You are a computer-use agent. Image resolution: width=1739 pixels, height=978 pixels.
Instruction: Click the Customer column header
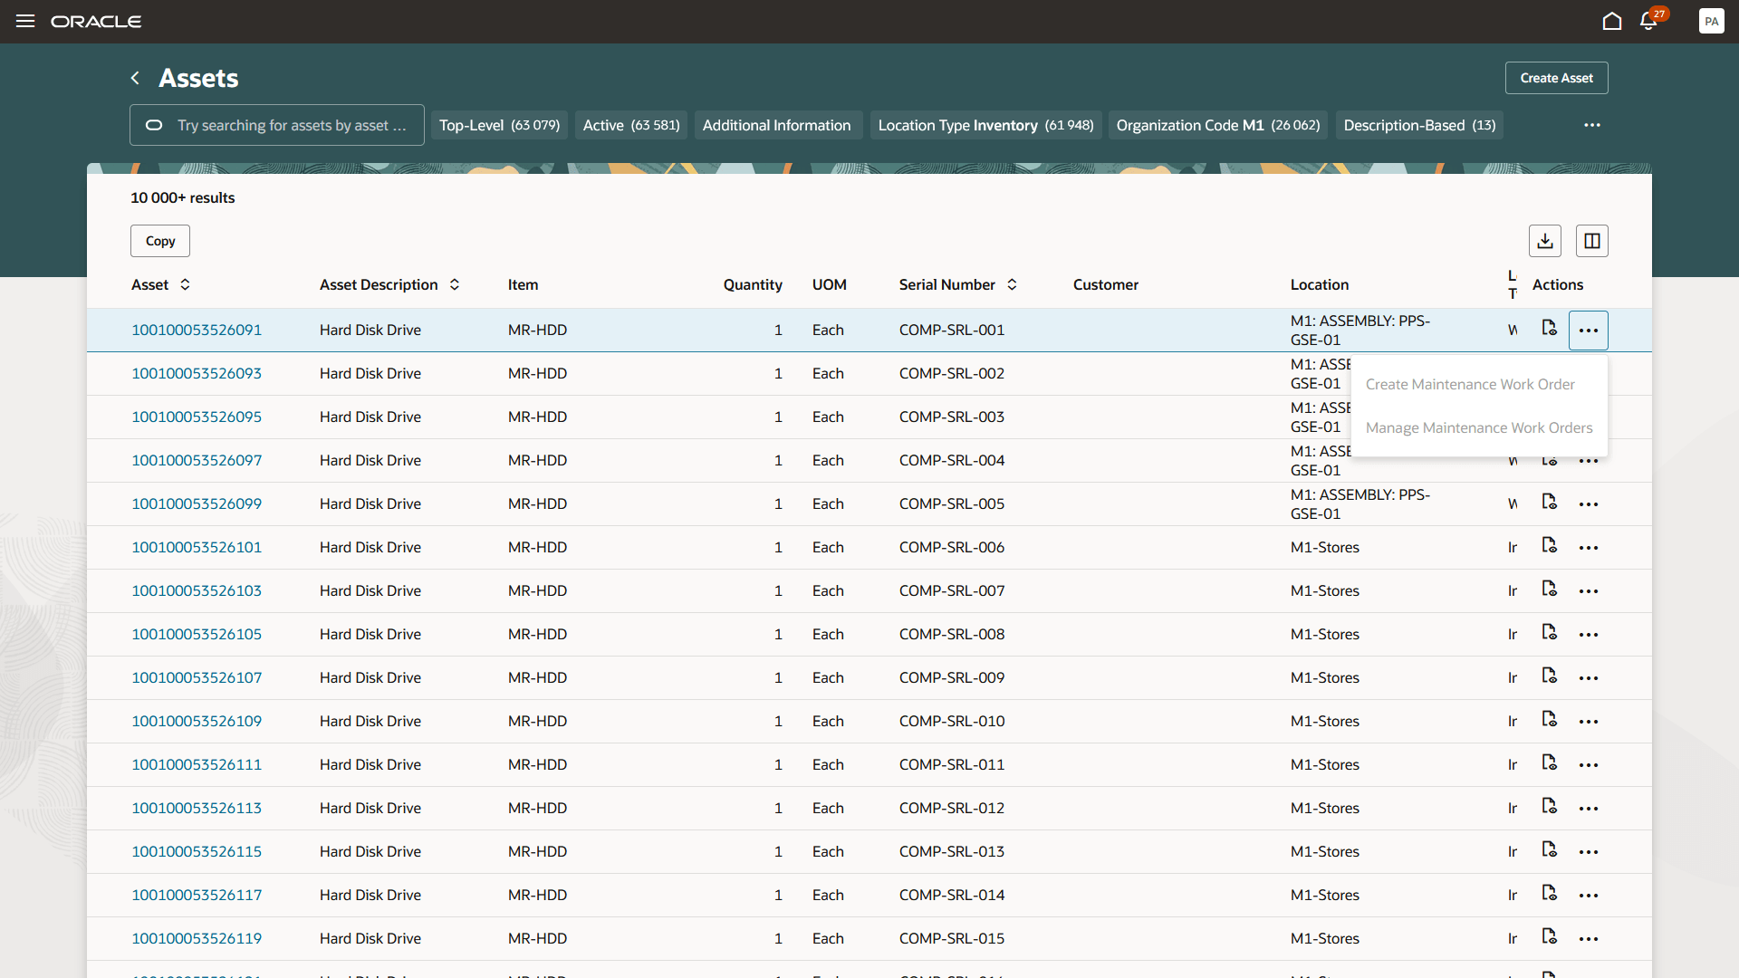(1106, 284)
